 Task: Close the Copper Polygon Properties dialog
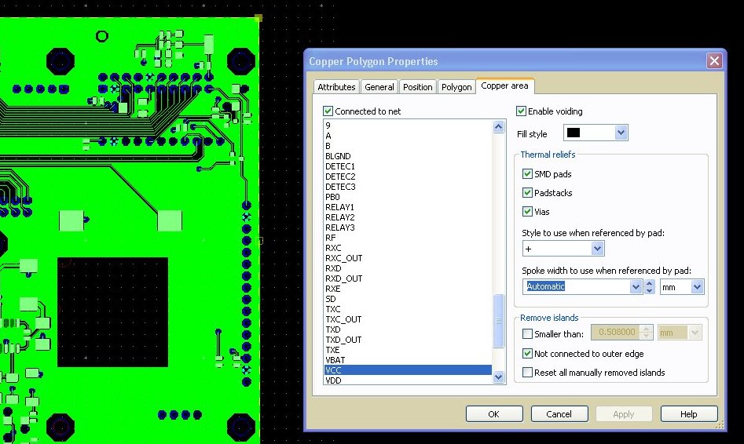(x=713, y=61)
